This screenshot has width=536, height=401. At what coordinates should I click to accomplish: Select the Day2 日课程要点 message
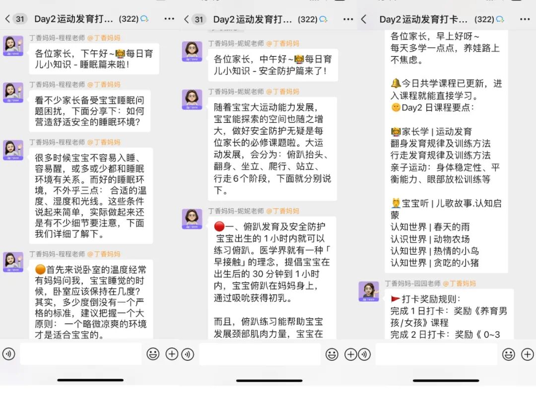(446, 152)
